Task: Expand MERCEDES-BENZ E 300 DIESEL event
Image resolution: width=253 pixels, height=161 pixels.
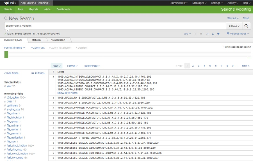Action: pos(53,153)
